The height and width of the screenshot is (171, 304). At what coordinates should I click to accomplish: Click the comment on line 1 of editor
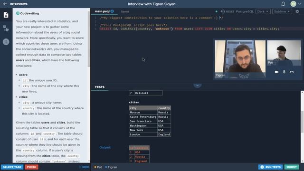[x=161, y=18]
